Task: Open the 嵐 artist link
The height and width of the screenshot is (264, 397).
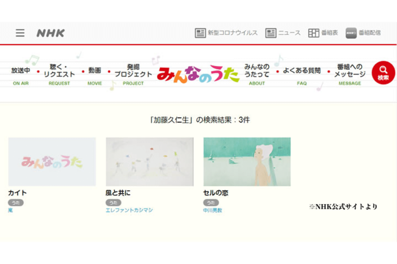Action: [x=10, y=210]
